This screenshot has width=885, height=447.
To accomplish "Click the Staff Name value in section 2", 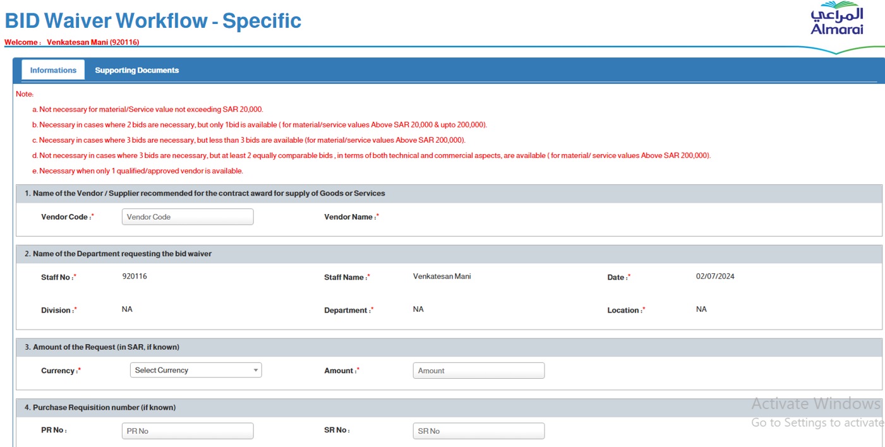I will click(442, 277).
